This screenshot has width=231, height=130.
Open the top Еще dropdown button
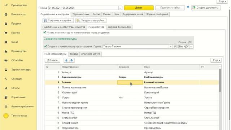tap(222, 1)
